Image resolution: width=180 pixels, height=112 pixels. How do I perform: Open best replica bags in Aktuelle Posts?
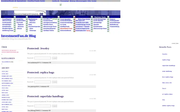(168, 77)
